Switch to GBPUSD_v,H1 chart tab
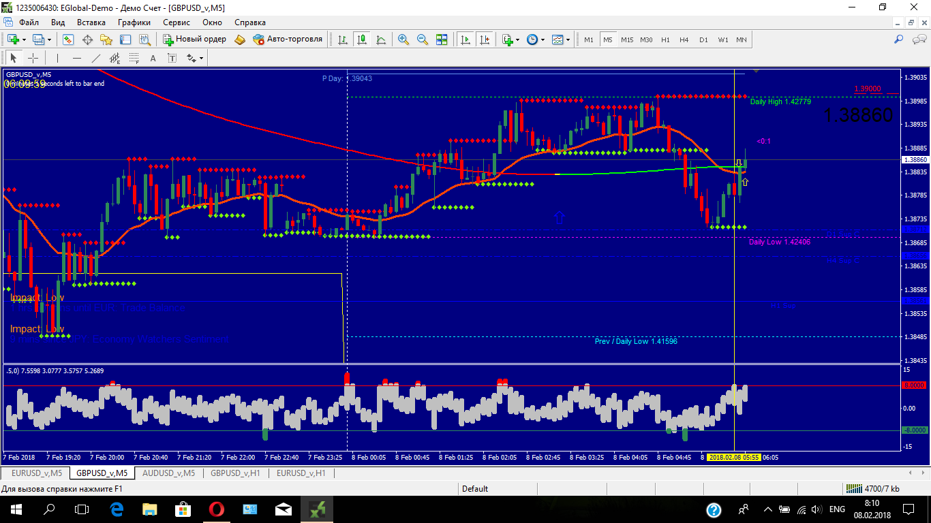This screenshot has width=931, height=523. coord(236,473)
